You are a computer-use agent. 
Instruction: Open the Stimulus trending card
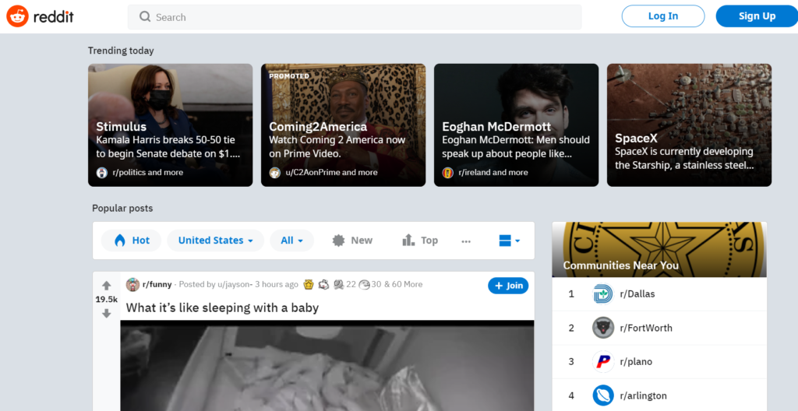tap(171, 125)
